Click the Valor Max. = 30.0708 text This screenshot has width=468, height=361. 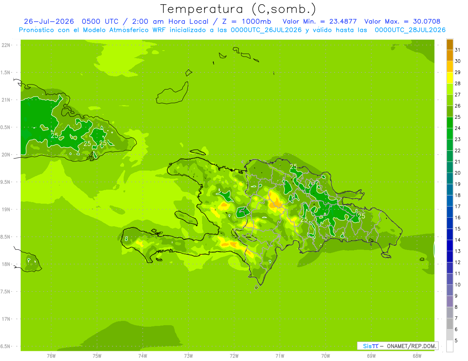(402, 21)
